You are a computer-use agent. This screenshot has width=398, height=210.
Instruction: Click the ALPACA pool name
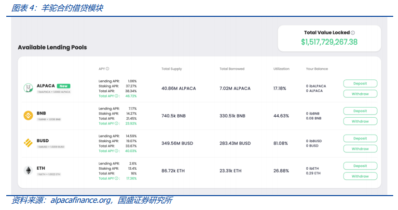pos(46,86)
